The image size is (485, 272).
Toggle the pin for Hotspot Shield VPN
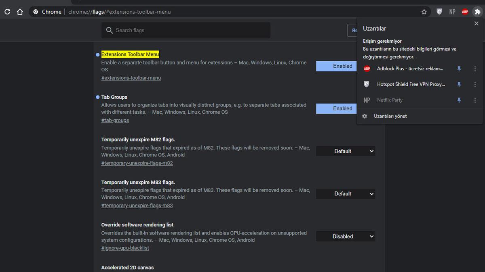(459, 84)
